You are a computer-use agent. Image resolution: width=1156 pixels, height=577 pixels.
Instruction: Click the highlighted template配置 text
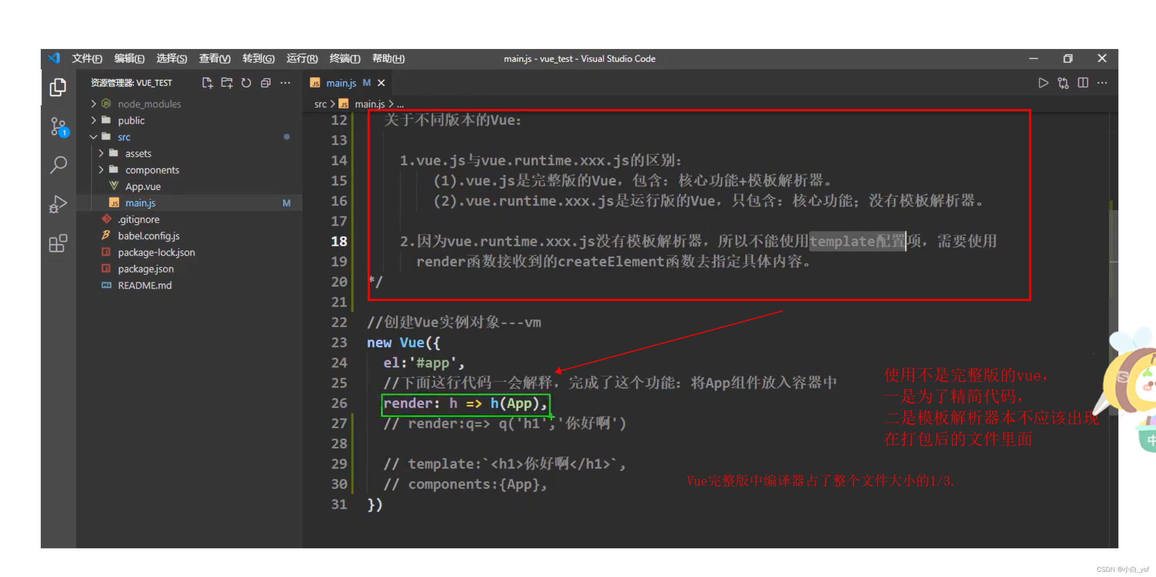coord(857,241)
